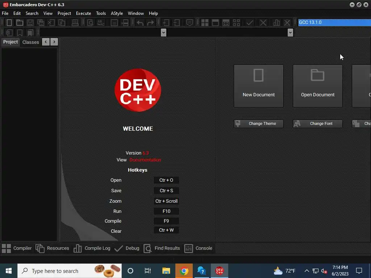The image size is (371, 278).
Task: Open the AStyle menu
Action: pyautogui.click(x=117, y=13)
